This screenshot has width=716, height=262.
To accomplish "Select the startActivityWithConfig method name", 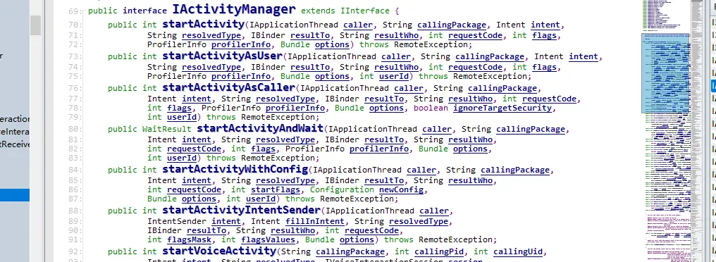I will (235, 169).
